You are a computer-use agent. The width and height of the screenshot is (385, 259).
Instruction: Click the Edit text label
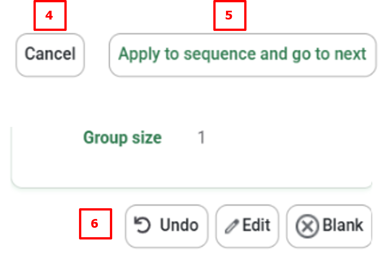[256, 225]
